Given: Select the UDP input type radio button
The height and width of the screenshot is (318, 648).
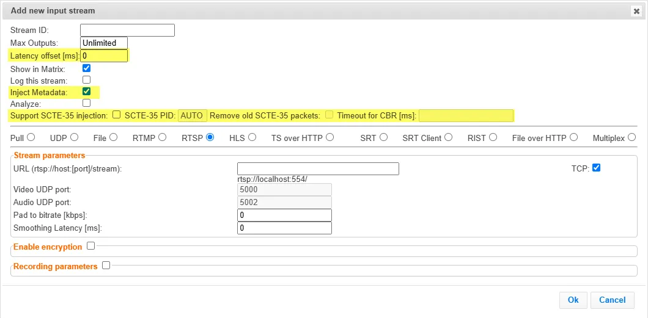Looking at the screenshot, I should point(74,137).
